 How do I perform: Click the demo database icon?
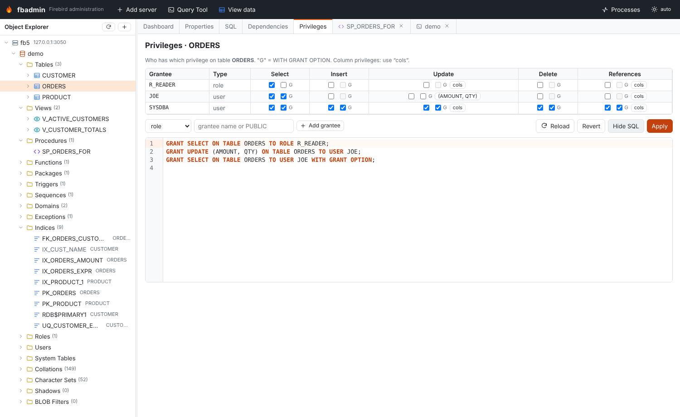[x=22, y=53]
